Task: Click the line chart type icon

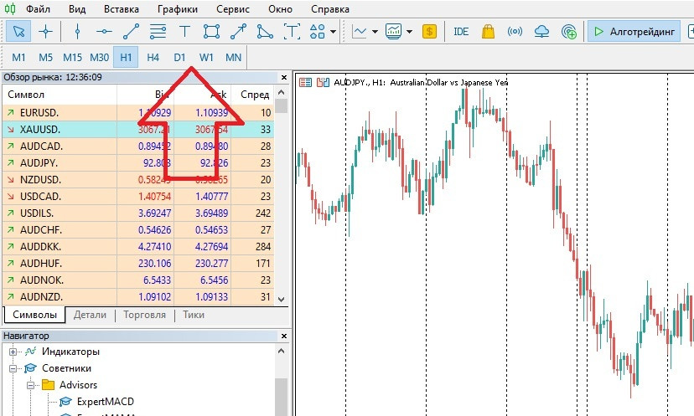Action: (x=359, y=31)
